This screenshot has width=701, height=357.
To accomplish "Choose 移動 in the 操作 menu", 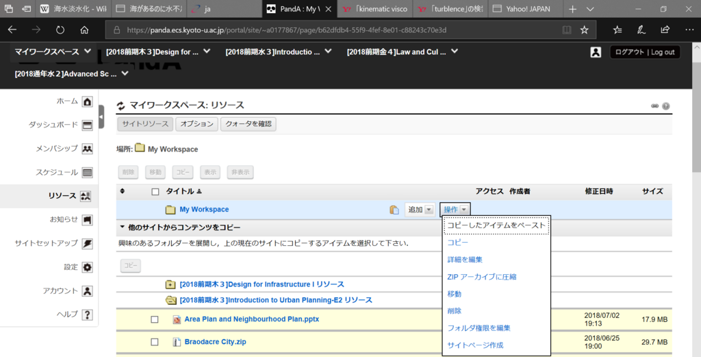I will click(x=455, y=294).
